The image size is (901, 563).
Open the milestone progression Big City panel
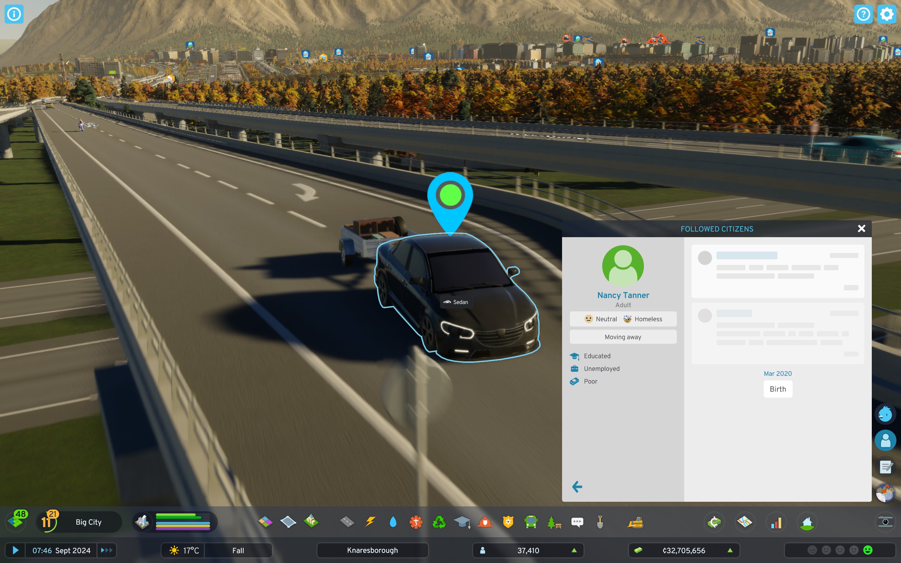[79, 522]
